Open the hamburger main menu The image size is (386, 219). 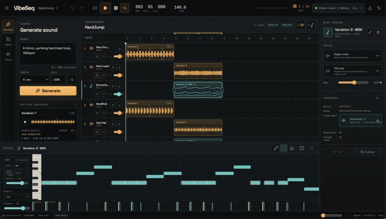tap(7, 8)
